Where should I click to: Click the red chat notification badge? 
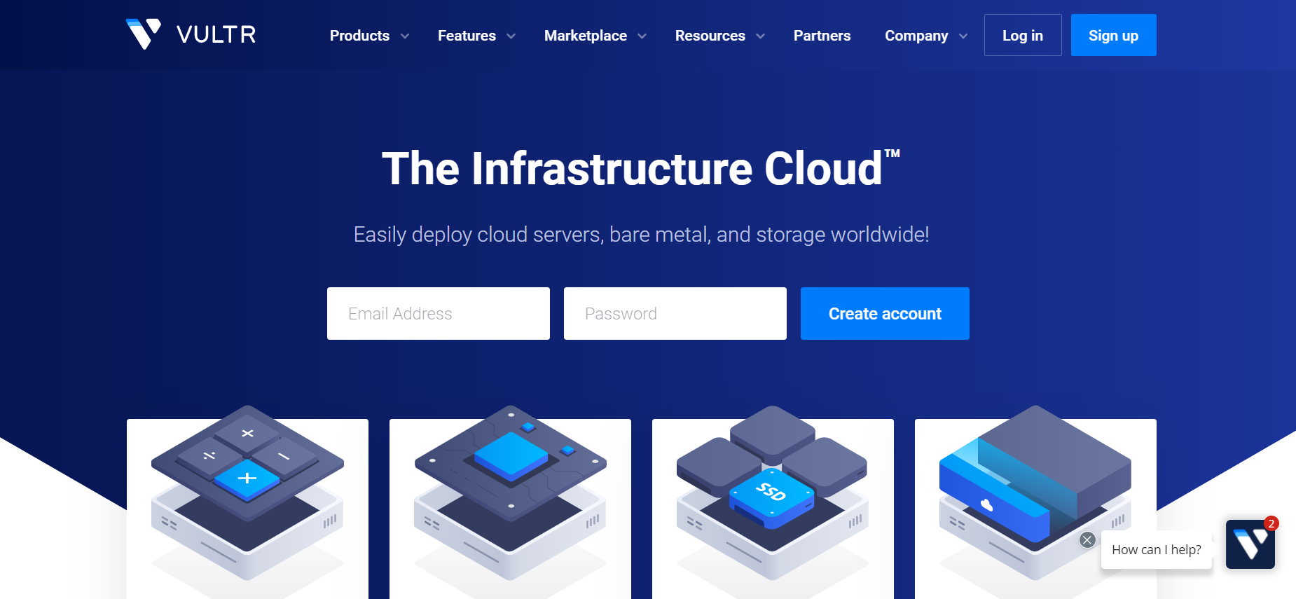pyautogui.click(x=1271, y=523)
